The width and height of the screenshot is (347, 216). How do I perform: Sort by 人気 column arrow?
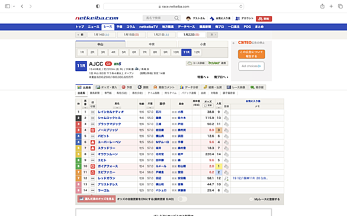[x=219, y=107]
